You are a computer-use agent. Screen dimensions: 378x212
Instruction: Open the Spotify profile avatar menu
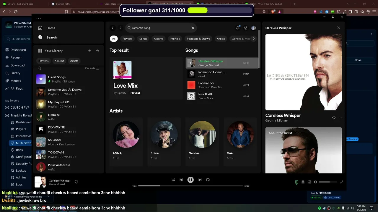[x=253, y=28]
